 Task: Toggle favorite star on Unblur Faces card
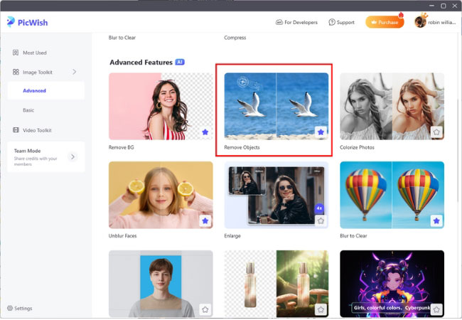coord(205,220)
